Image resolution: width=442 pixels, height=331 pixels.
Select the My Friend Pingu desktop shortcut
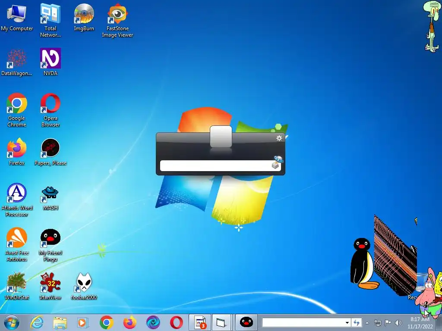51,245
